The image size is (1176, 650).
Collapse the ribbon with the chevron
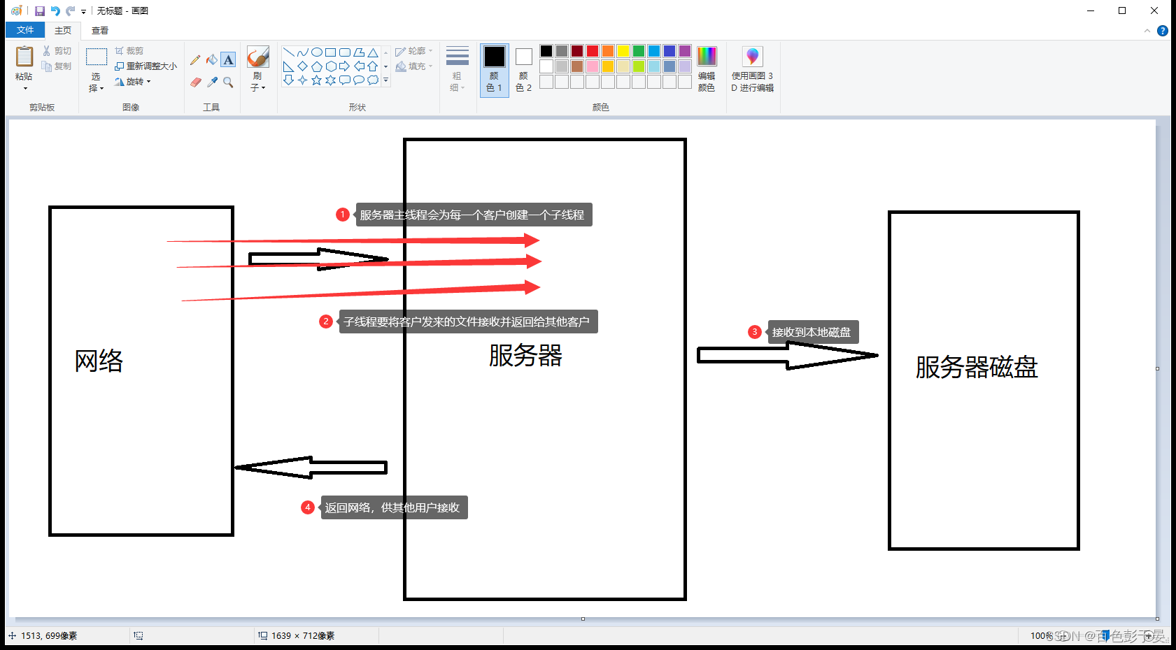[1147, 31]
